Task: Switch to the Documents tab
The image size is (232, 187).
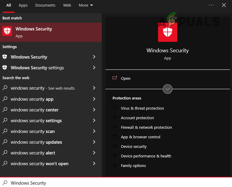Action: (x=45, y=5)
